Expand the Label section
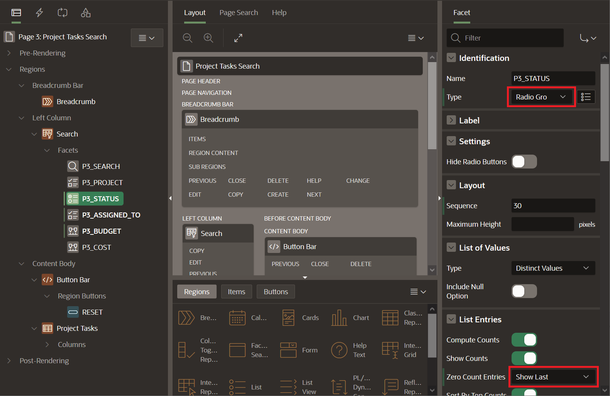610x396 pixels. coord(451,120)
